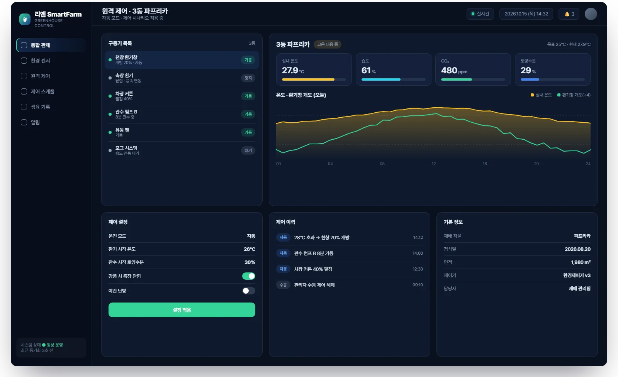The height and width of the screenshot is (377, 618).
Task: Click the CO₂ 480 ppm progress bar
Action: click(473, 79)
